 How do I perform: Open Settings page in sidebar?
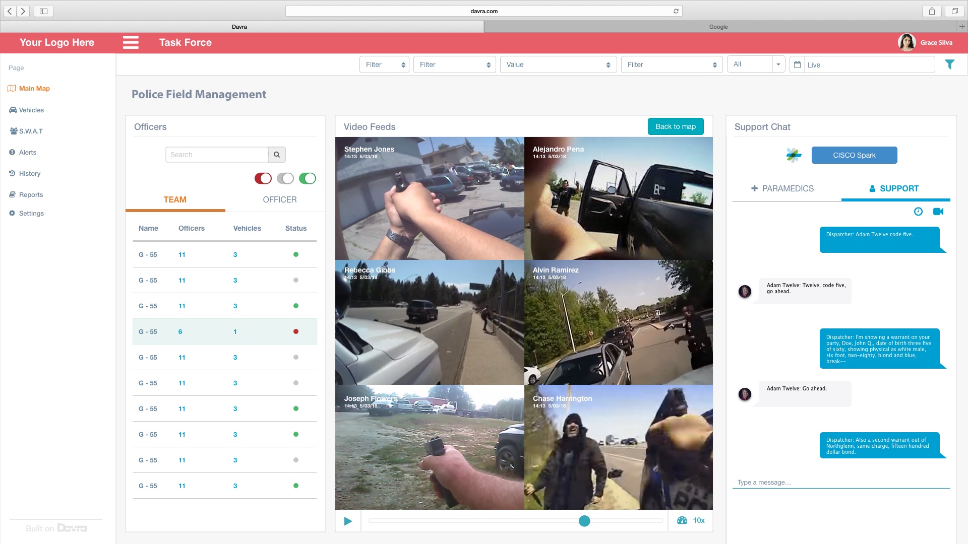[x=27, y=213]
